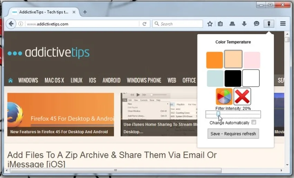Pick the custom color wheel option
The height and width of the screenshot is (178, 294).
point(224,97)
